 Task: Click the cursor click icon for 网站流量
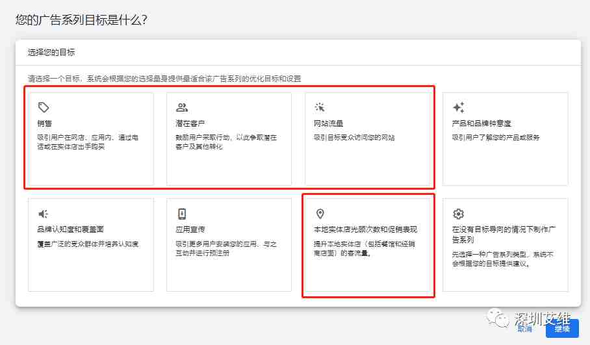[x=320, y=107]
